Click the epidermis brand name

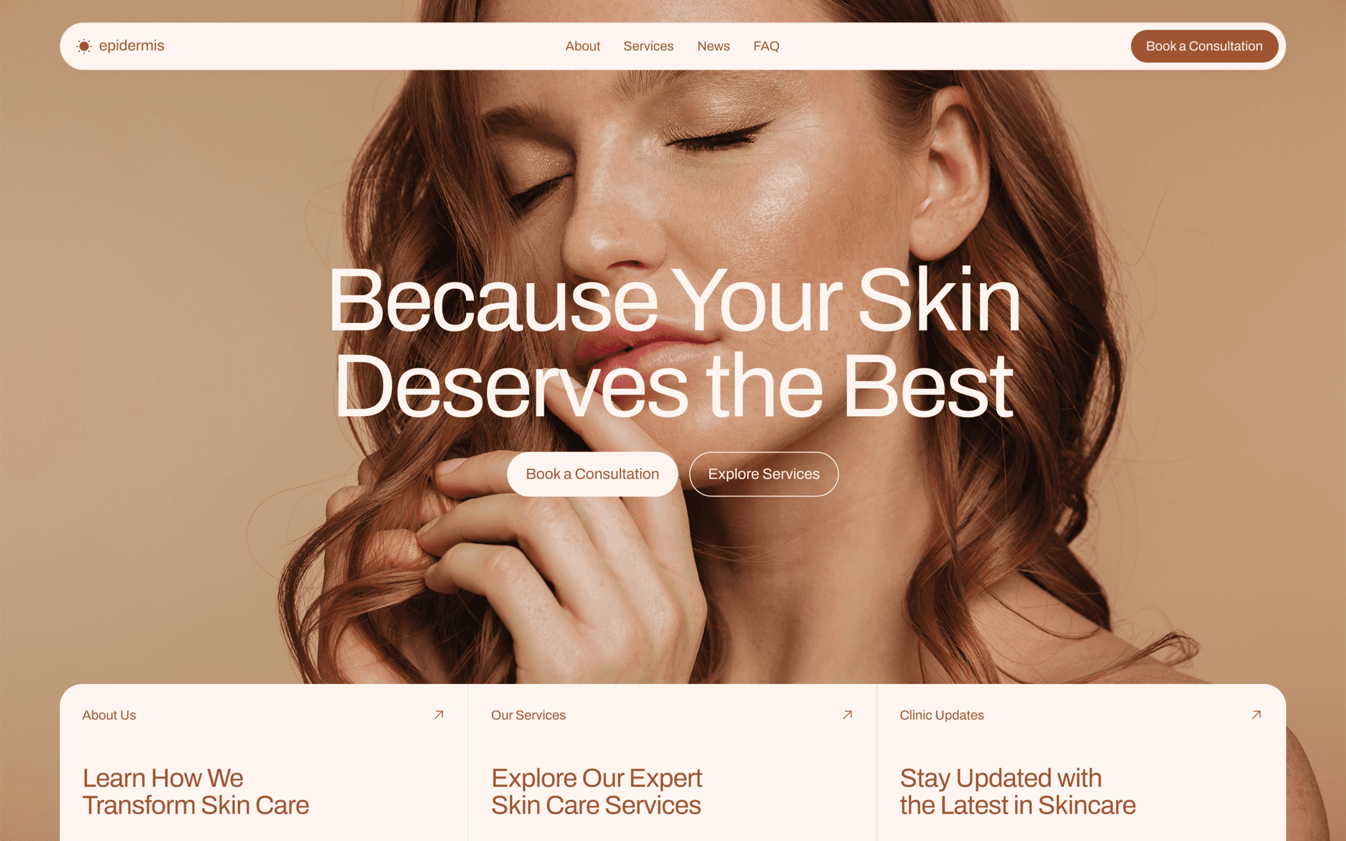pos(131,46)
